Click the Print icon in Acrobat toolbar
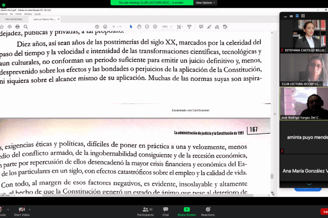328x218 pixels. 17,27
